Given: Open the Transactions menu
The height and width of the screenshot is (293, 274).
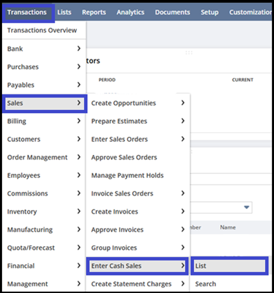Looking at the screenshot, I should 27,12.
